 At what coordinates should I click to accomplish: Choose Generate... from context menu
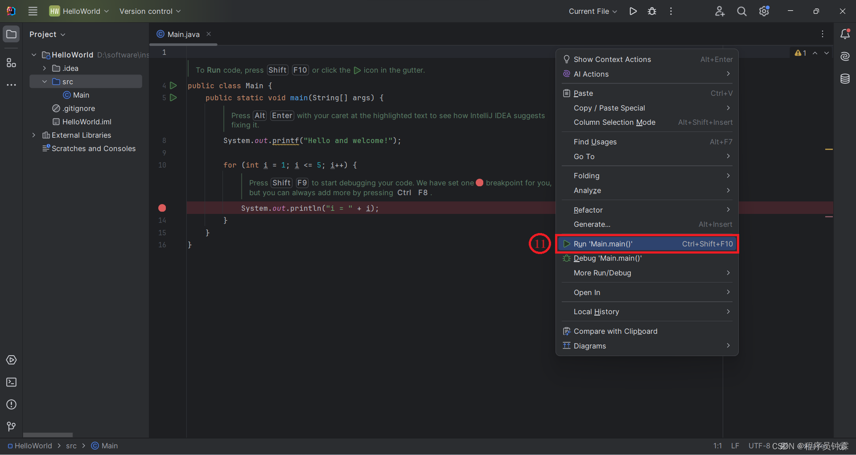(x=647, y=224)
